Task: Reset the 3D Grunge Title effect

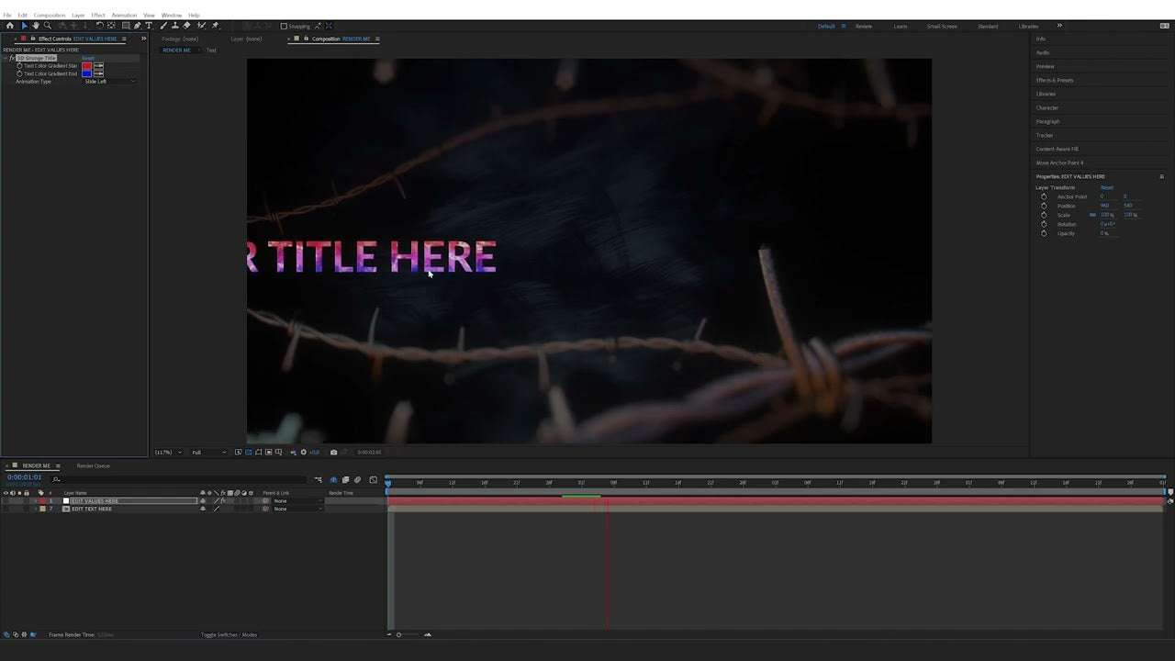Action: click(x=88, y=58)
